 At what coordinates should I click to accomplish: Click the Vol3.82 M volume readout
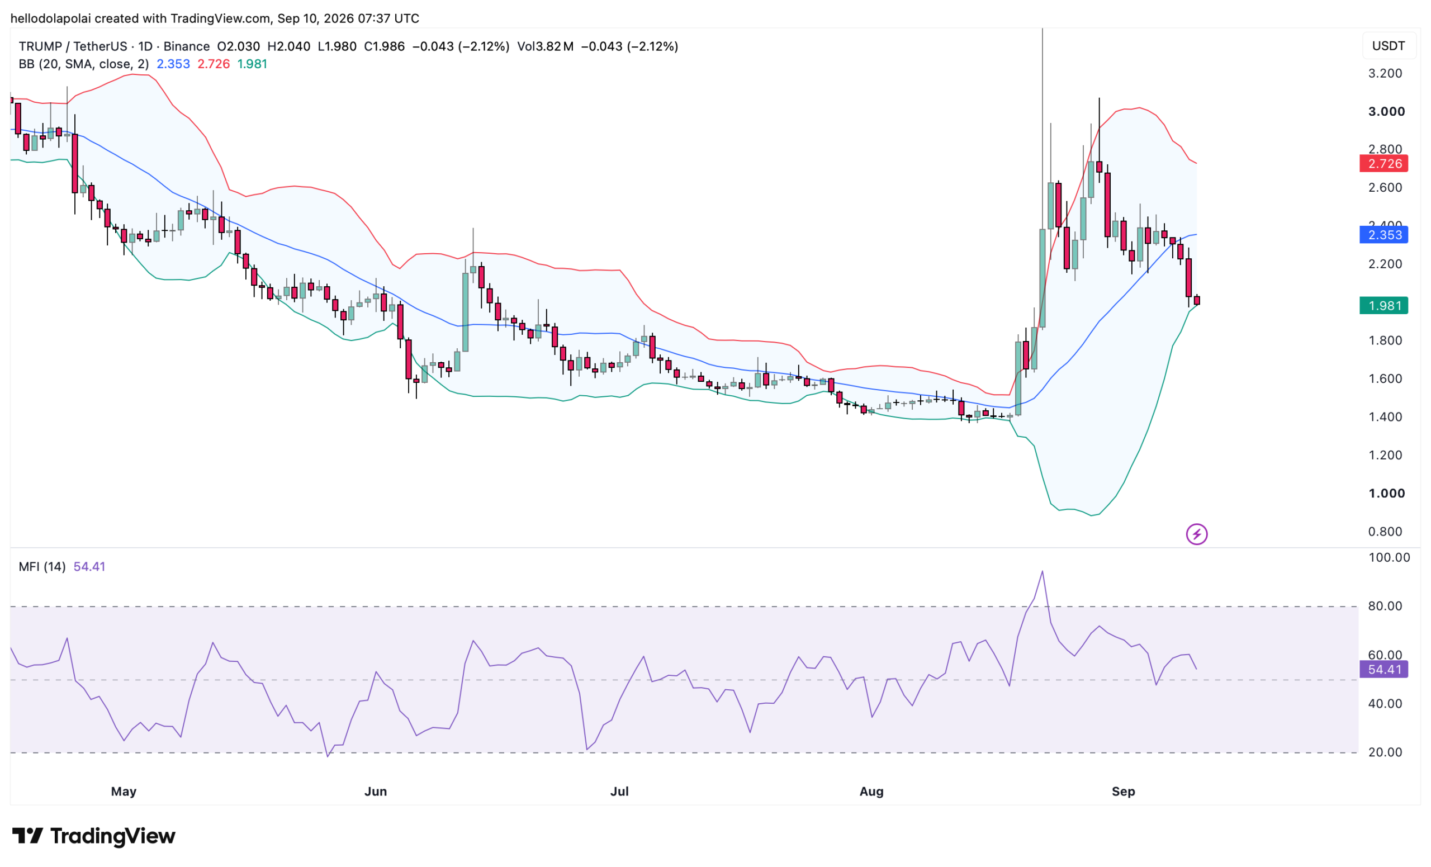546,46
